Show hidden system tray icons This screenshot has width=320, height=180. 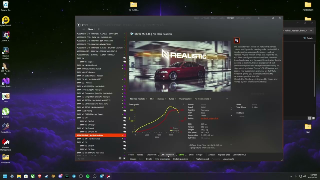tap(290, 176)
